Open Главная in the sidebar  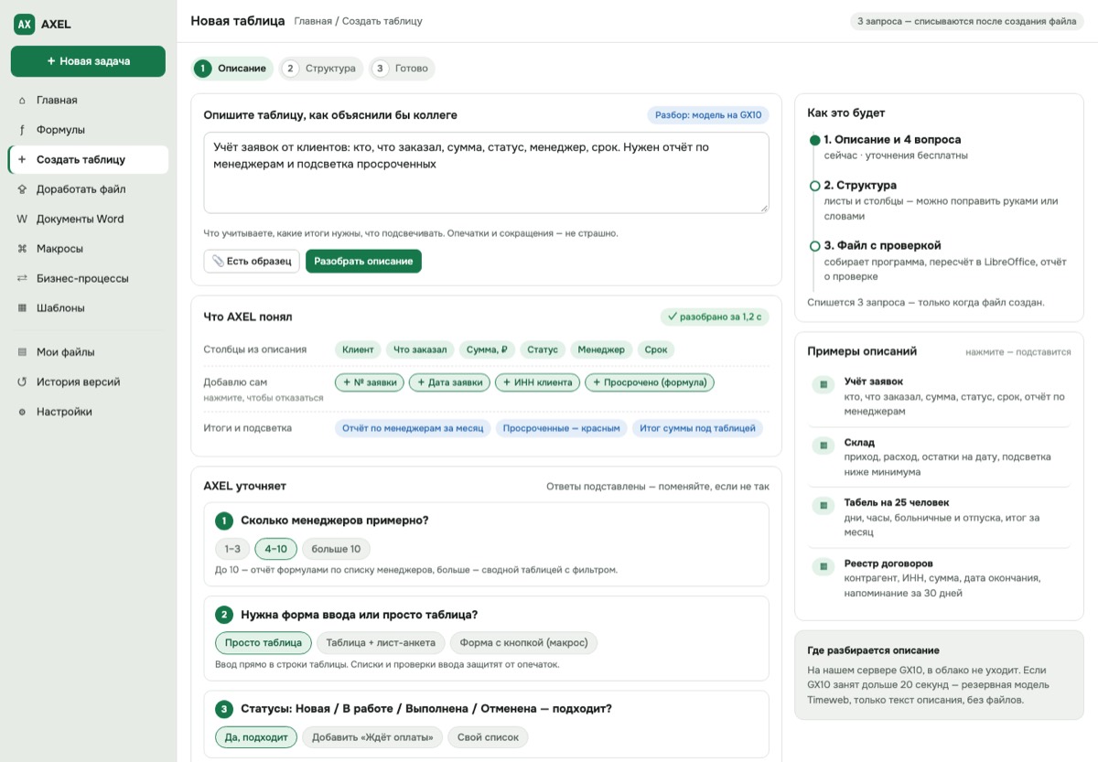tap(88, 101)
